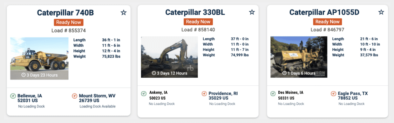Click the orange destination icon for Providence, RI
This screenshot has height=123, width=394.
[204, 94]
